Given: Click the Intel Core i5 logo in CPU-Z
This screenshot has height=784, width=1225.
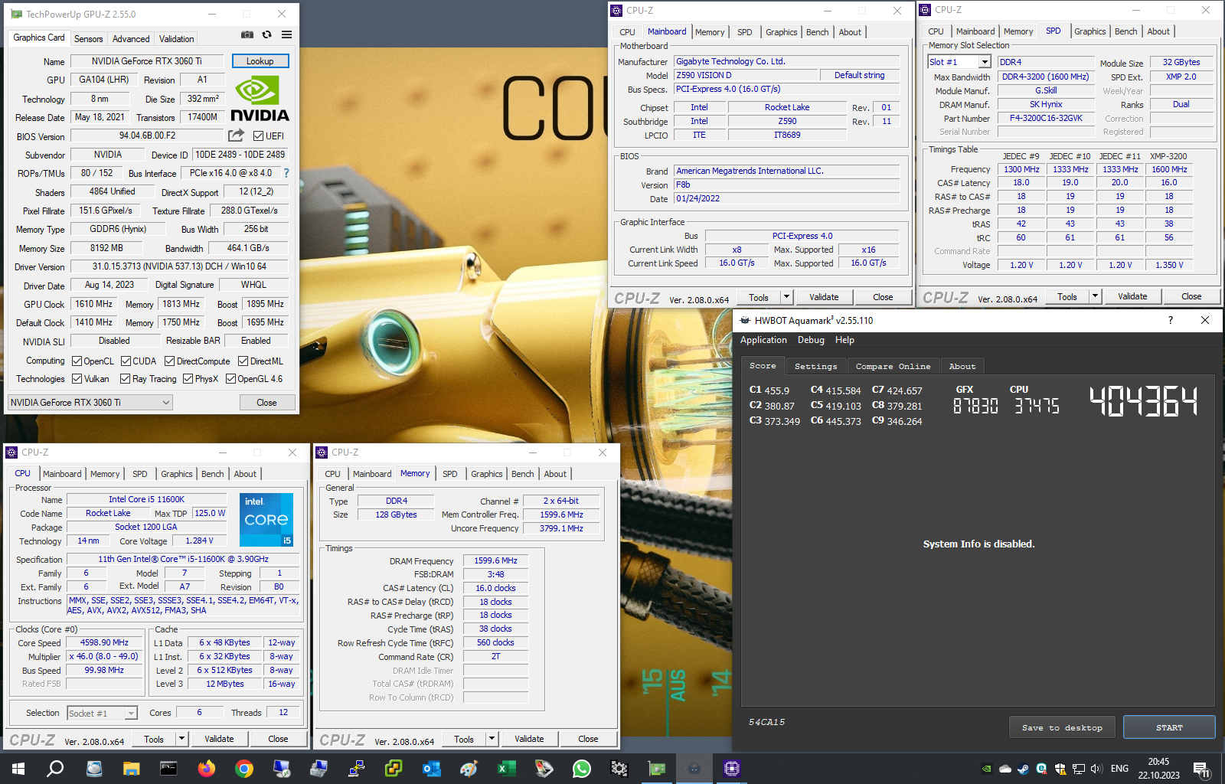Looking at the screenshot, I should (266, 519).
